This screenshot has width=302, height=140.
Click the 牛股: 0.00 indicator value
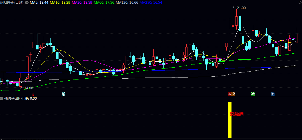click(x=29, y=99)
